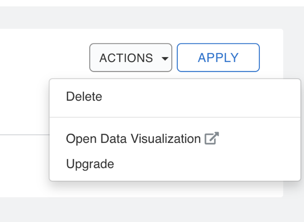The height and width of the screenshot is (222, 304).
Task: Open Data Visualization link in menu
Action: point(133,139)
